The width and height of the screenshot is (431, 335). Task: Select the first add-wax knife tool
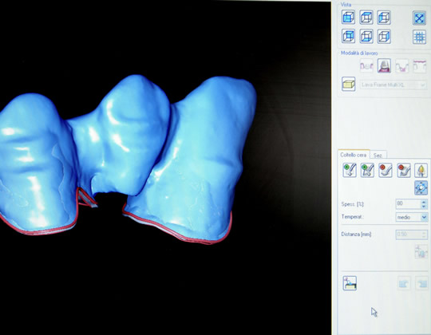[x=350, y=170]
